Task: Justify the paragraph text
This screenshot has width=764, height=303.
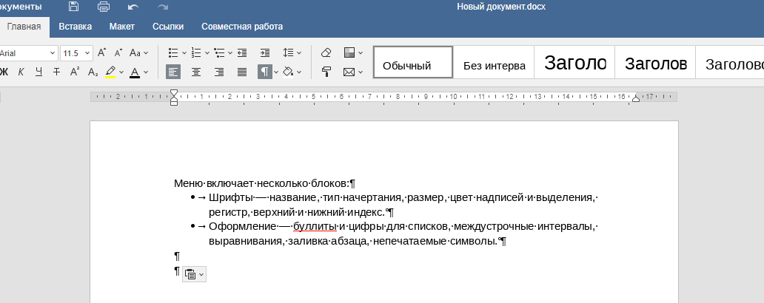Action: coord(241,72)
